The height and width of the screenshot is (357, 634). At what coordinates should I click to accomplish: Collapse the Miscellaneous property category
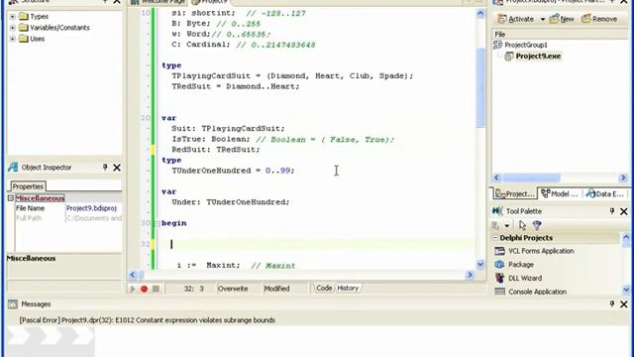[11, 198]
